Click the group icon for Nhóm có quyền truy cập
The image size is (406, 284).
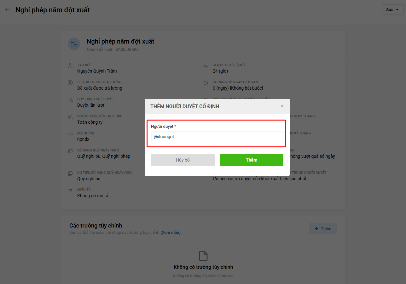[x=70, y=117]
